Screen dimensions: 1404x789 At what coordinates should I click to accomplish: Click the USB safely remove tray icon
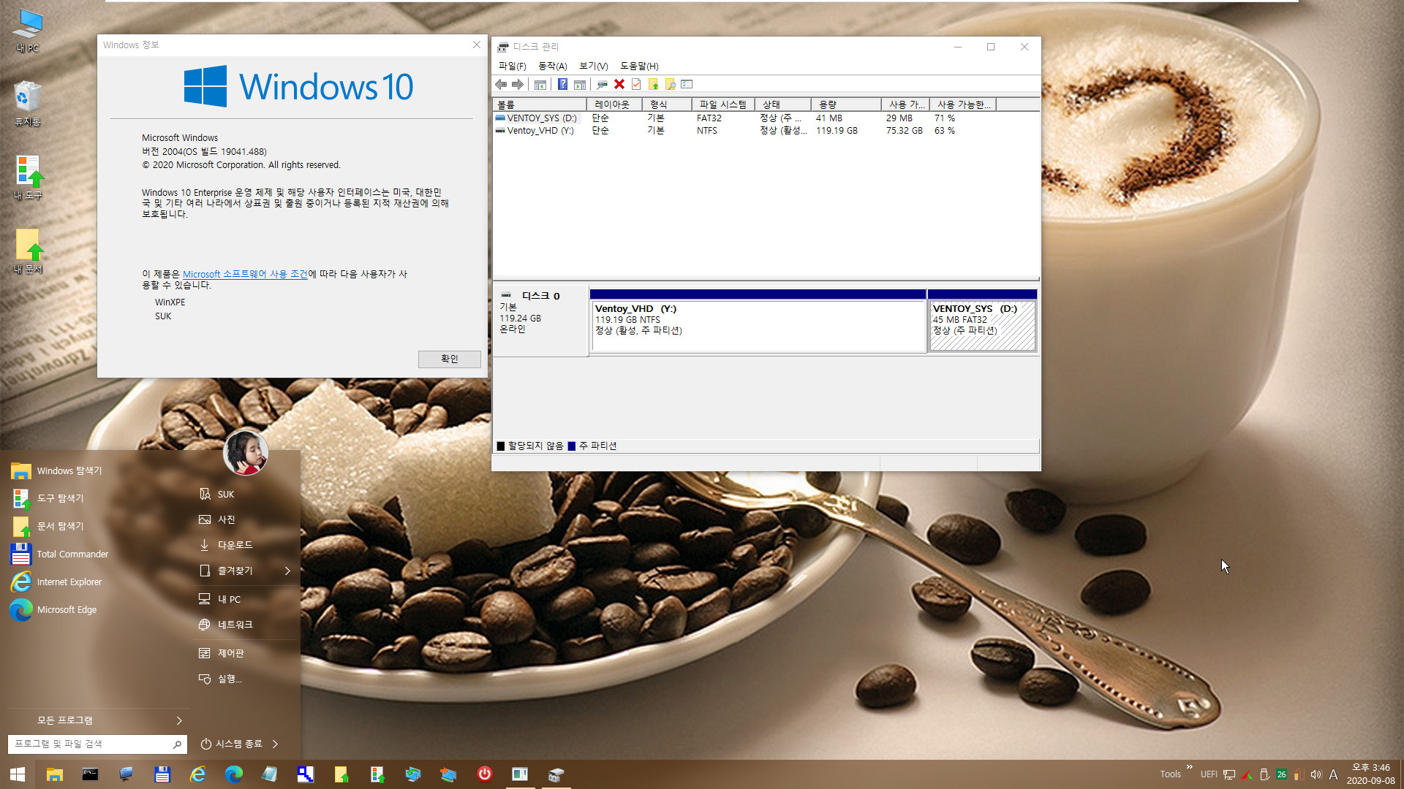tap(1264, 774)
